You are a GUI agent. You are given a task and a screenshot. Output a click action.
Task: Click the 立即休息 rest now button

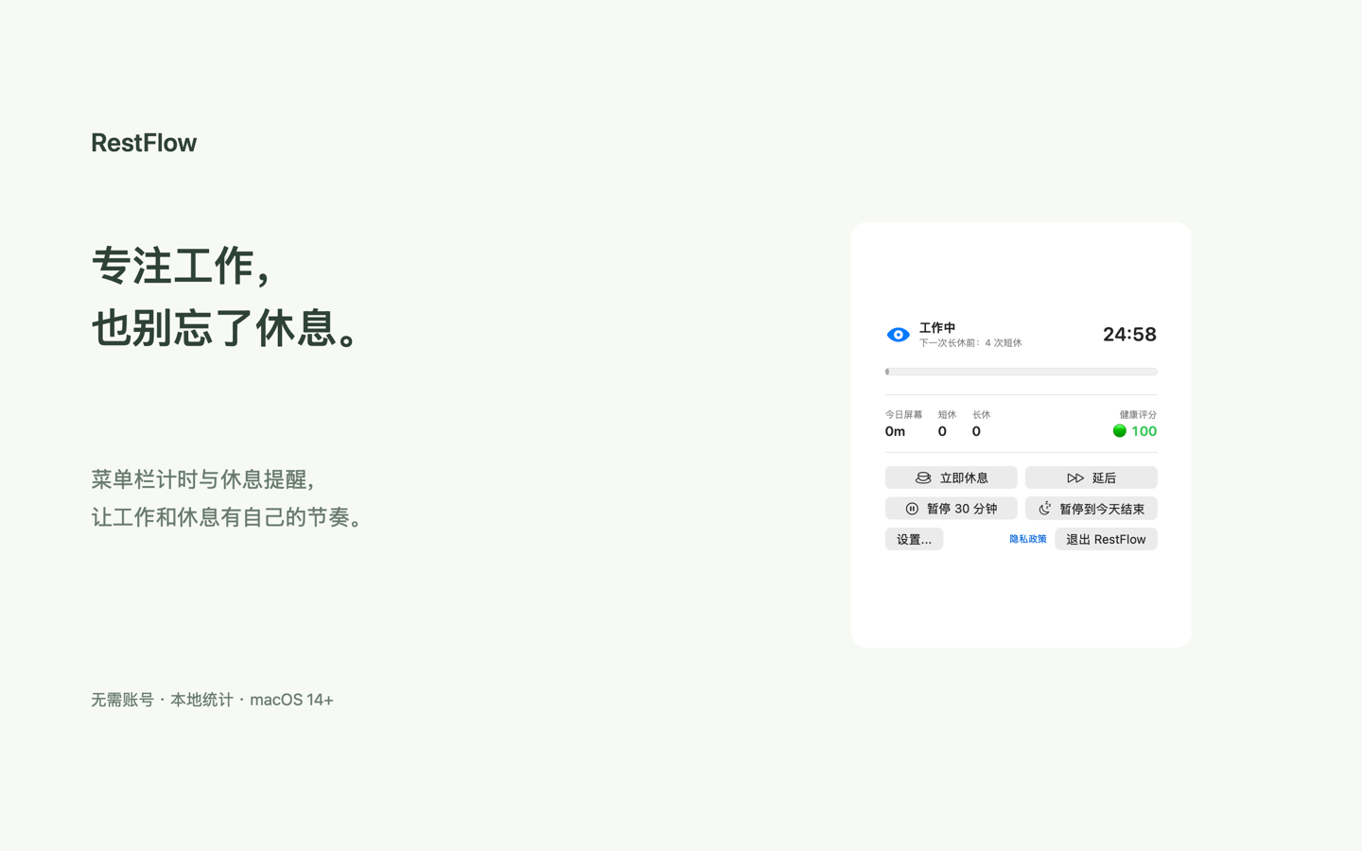(x=952, y=478)
